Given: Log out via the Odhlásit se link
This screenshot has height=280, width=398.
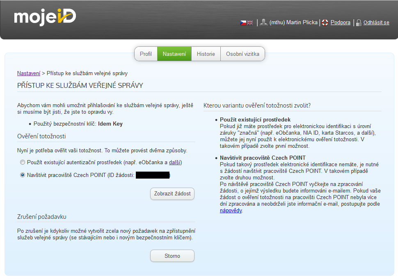Looking at the screenshot, I should pyautogui.click(x=376, y=23).
